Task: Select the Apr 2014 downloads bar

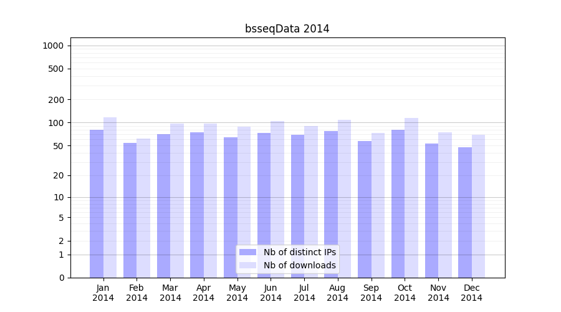Action: pos(211,200)
